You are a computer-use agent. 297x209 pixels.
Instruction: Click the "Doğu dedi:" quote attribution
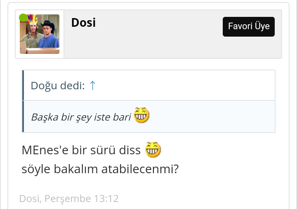point(58,86)
